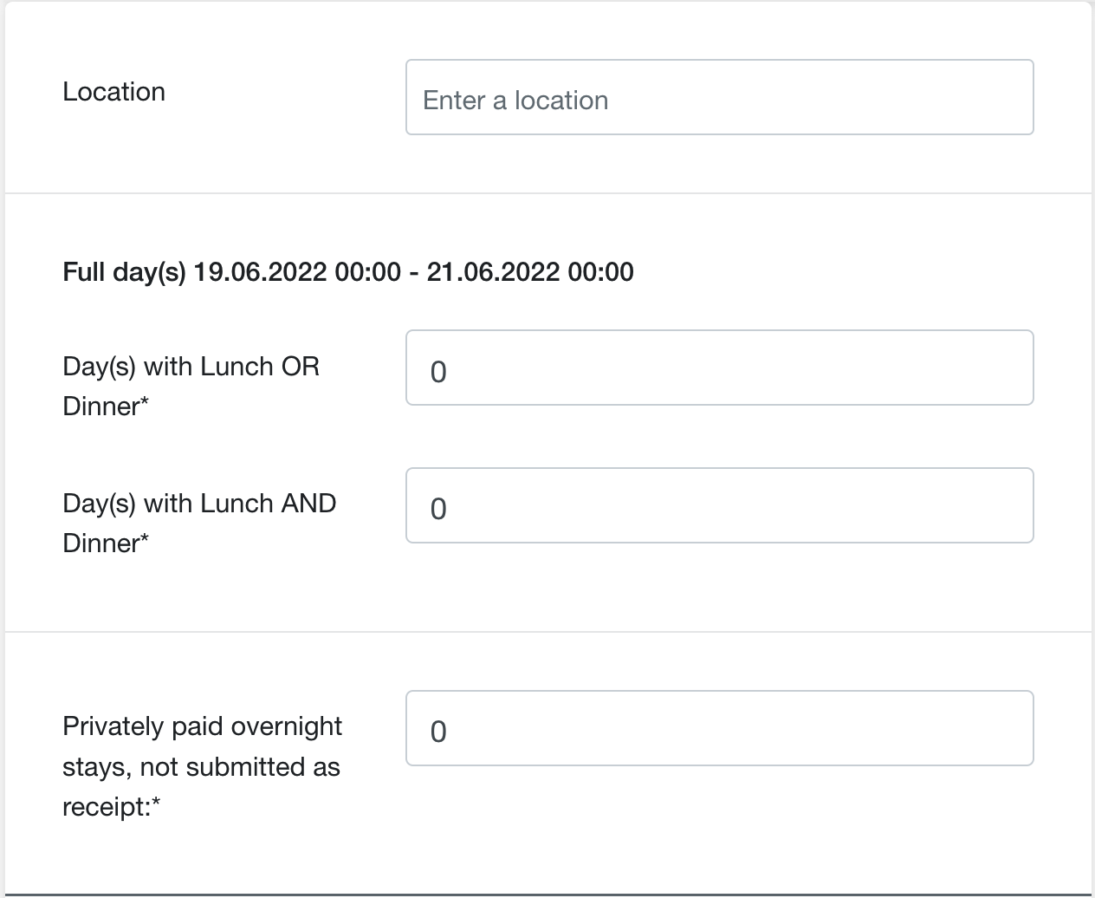Click the word 'Dinner*' under Lunch AND label
This screenshot has width=1095, height=898.
[x=106, y=543]
